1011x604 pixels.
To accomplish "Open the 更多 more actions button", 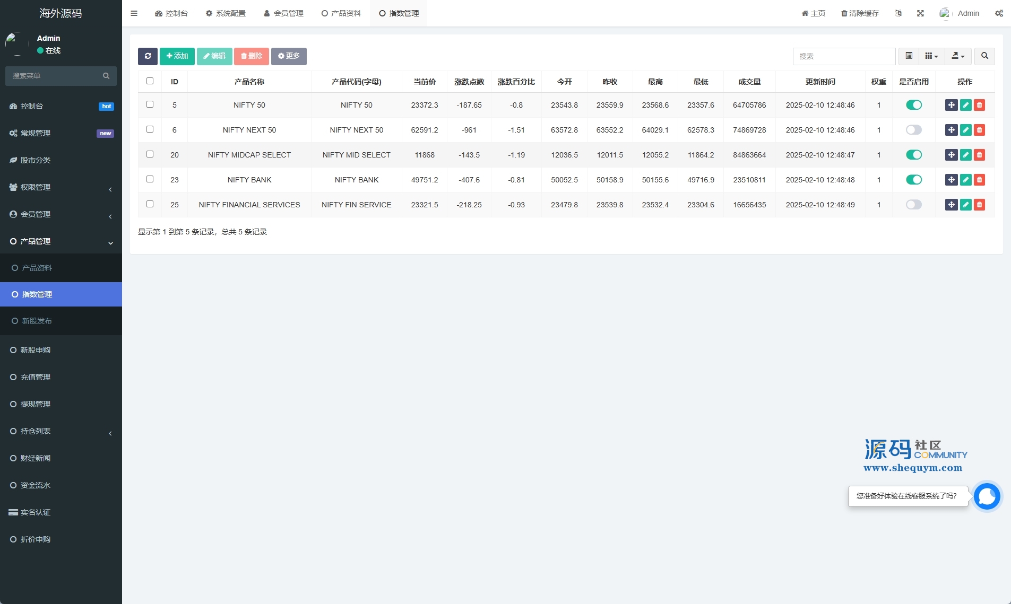I will [289, 56].
